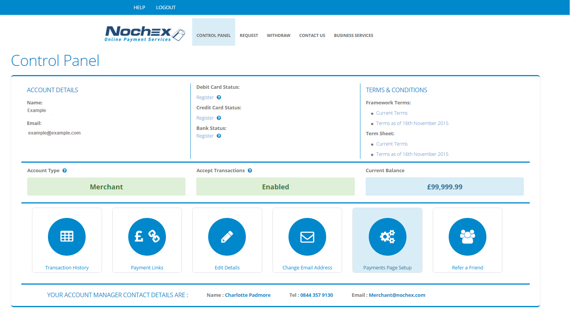Click the Refer a Friend label link
580x317 pixels.
[467, 268]
